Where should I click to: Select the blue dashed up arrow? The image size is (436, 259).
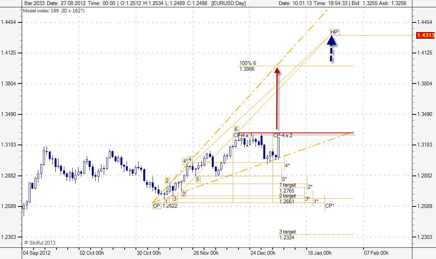point(331,49)
